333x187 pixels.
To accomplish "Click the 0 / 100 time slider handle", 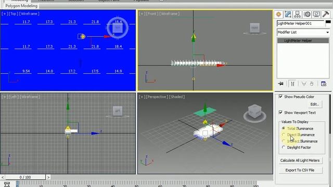I will (25, 177).
